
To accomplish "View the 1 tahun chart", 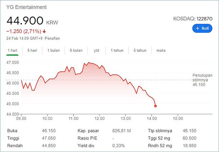I will [x=117, y=50].
